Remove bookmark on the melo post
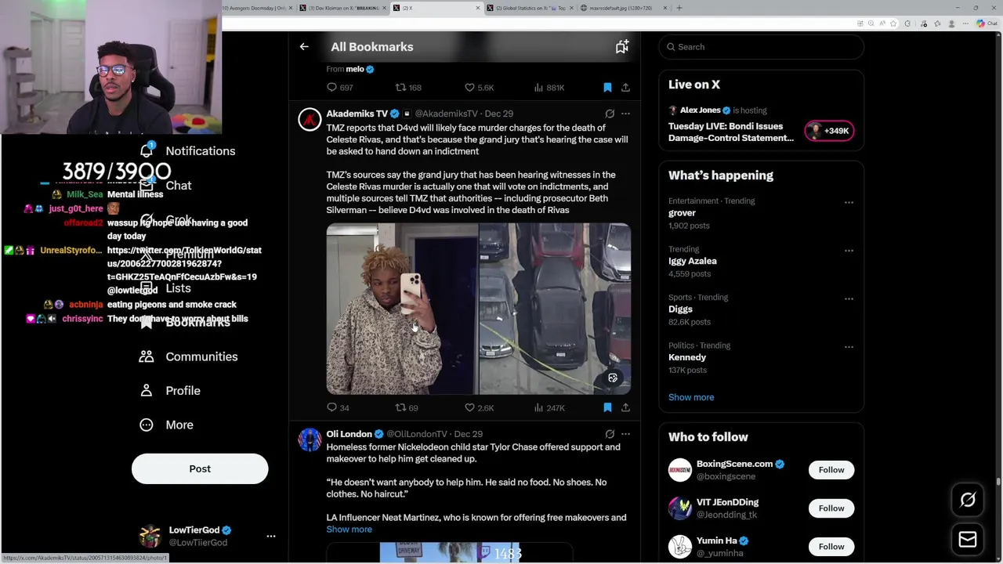Image resolution: width=1003 pixels, height=564 pixels. point(607,87)
